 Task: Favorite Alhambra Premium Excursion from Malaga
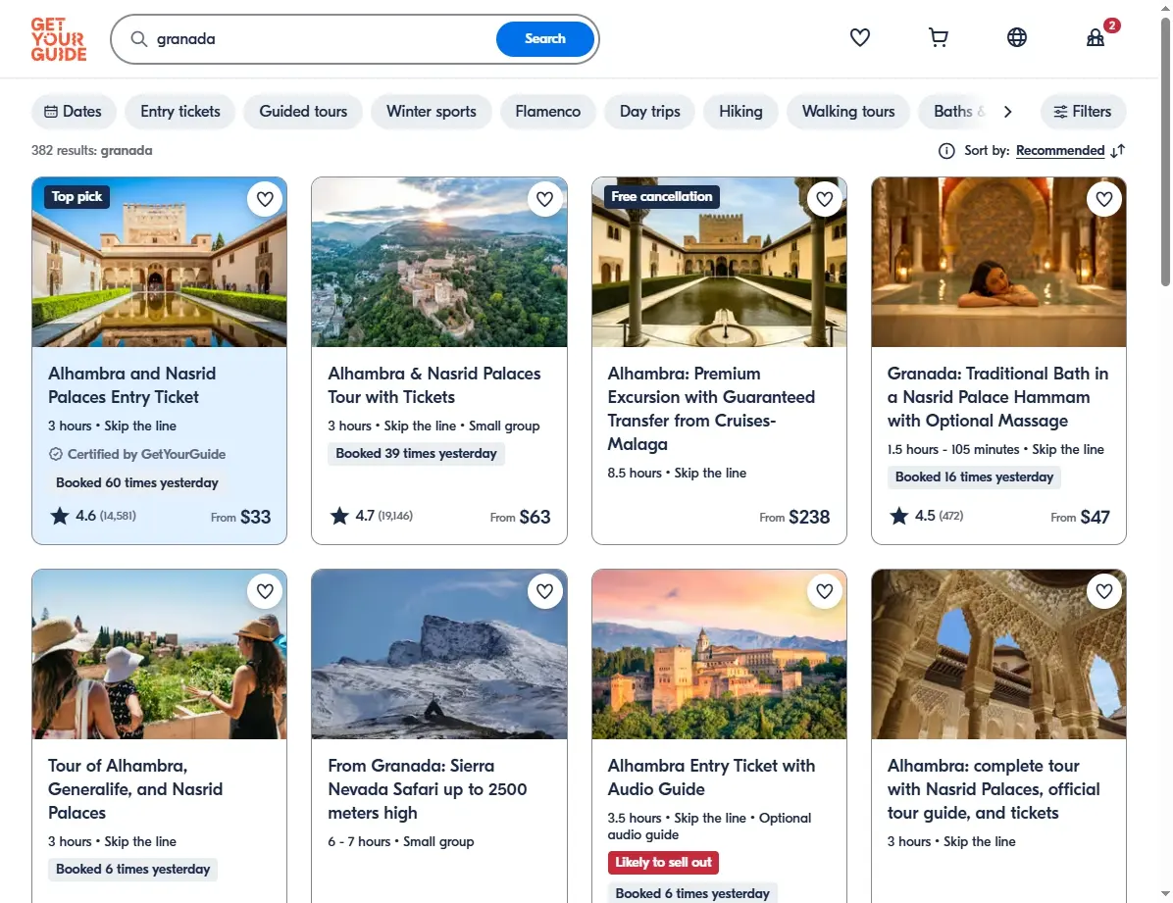(x=825, y=199)
